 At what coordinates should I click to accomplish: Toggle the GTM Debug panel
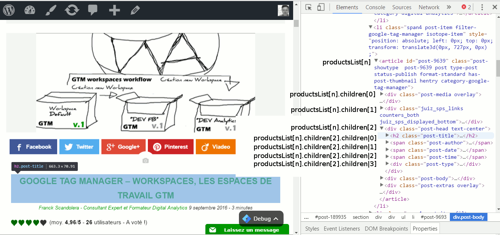[x=261, y=218]
